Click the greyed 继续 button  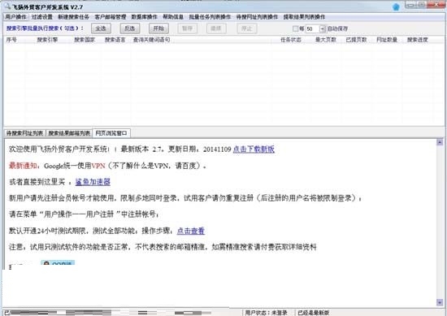click(216, 28)
